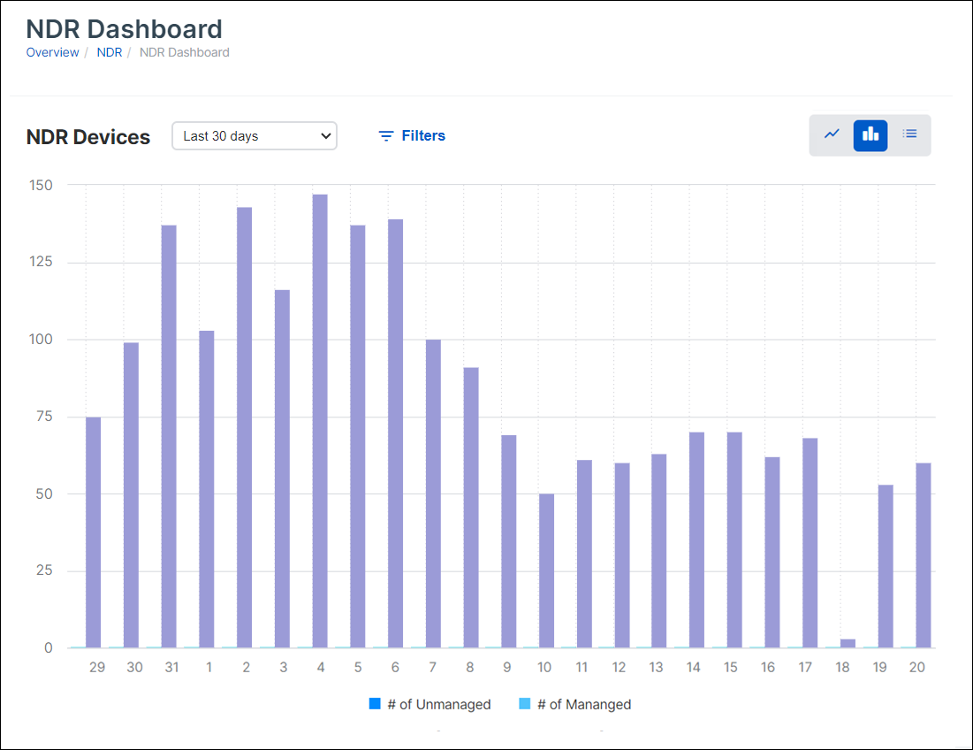Toggle the # of Unmanaged legend series
This screenshot has width=973, height=750.
(438, 705)
